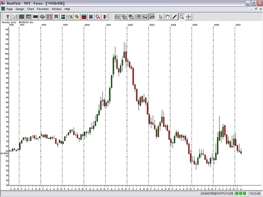Select the crosshair cursor tool
The height and width of the screenshot is (197, 263).
tap(189, 17)
